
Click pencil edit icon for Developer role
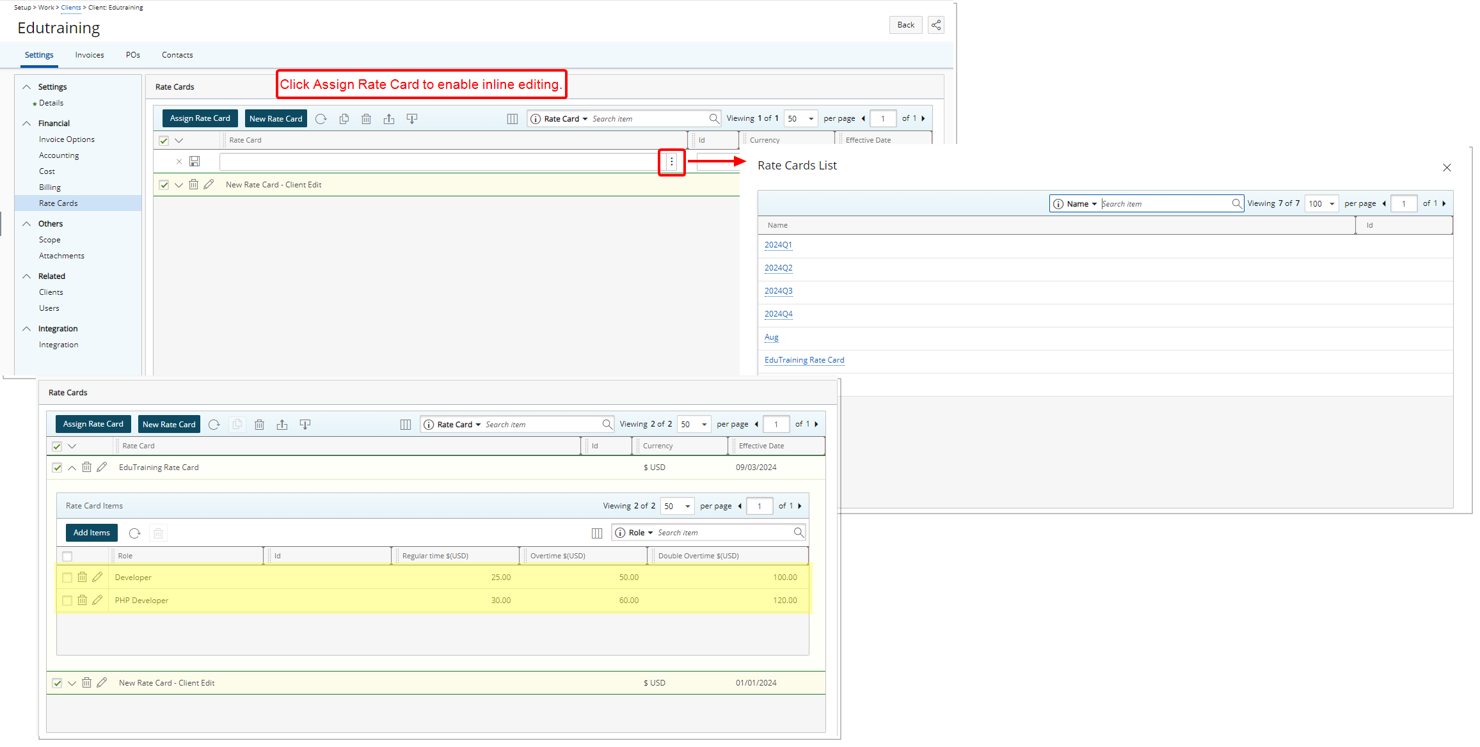pyautogui.click(x=97, y=577)
